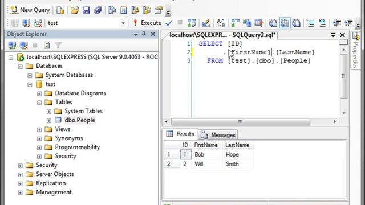The height and width of the screenshot is (205, 365).
Task: Select the Views folder in the tree
Action: pos(63,129)
